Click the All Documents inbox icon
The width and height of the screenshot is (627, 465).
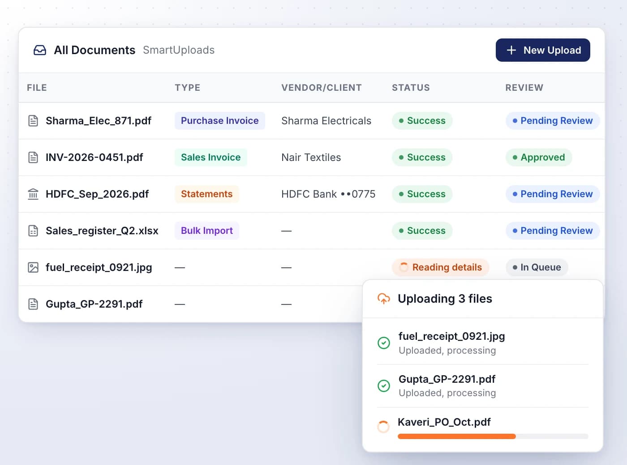pyautogui.click(x=40, y=50)
